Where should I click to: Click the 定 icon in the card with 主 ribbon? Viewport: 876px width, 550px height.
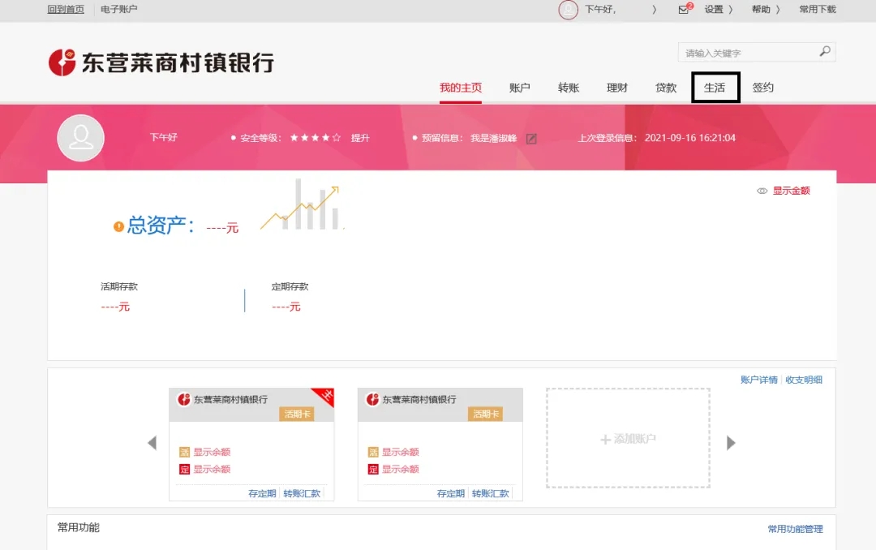tap(184, 470)
